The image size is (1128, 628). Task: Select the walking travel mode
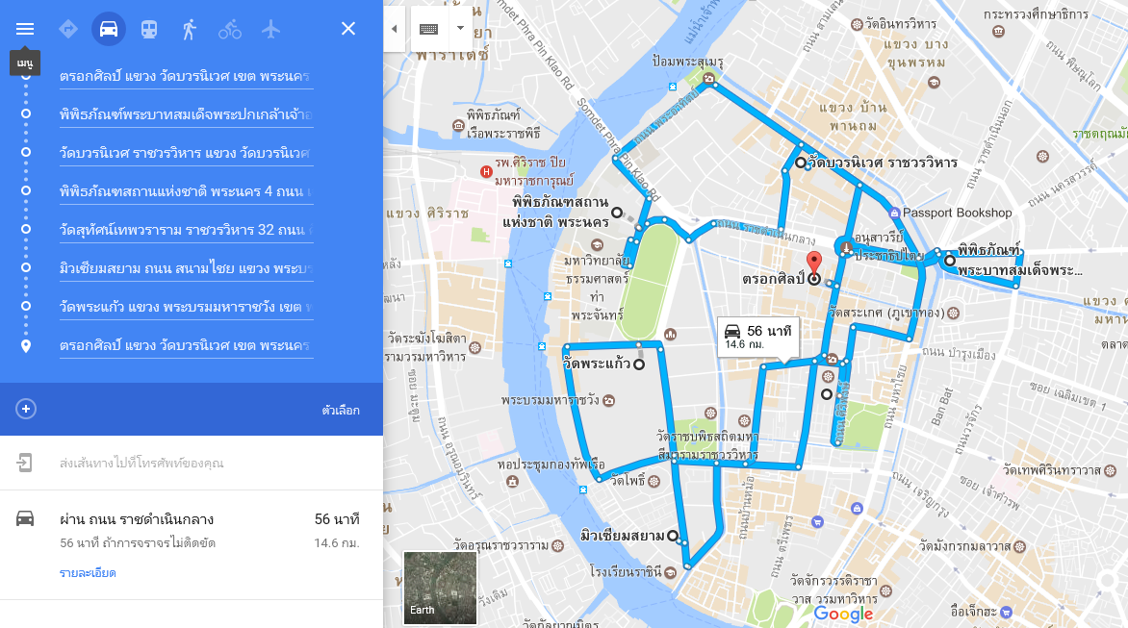pyautogui.click(x=190, y=30)
